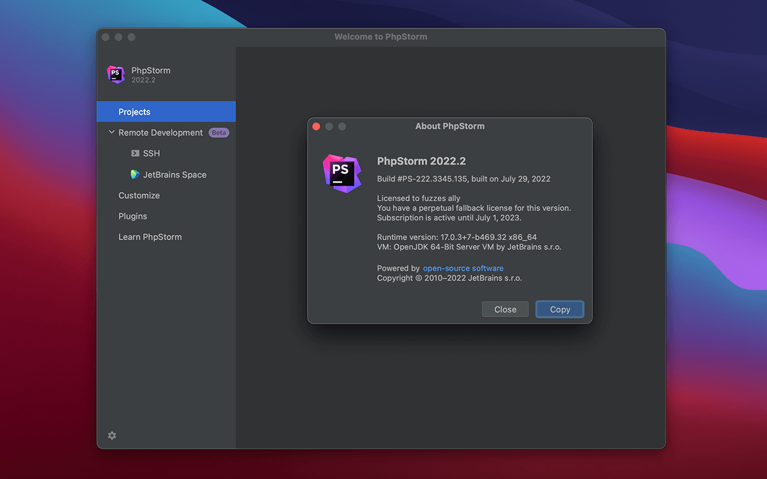The height and width of the screenshot is (479, 767).
Task: Click the Copyright 2010–2022 JetBrains line
Action: pyautogui.click(x=449, y=278)
